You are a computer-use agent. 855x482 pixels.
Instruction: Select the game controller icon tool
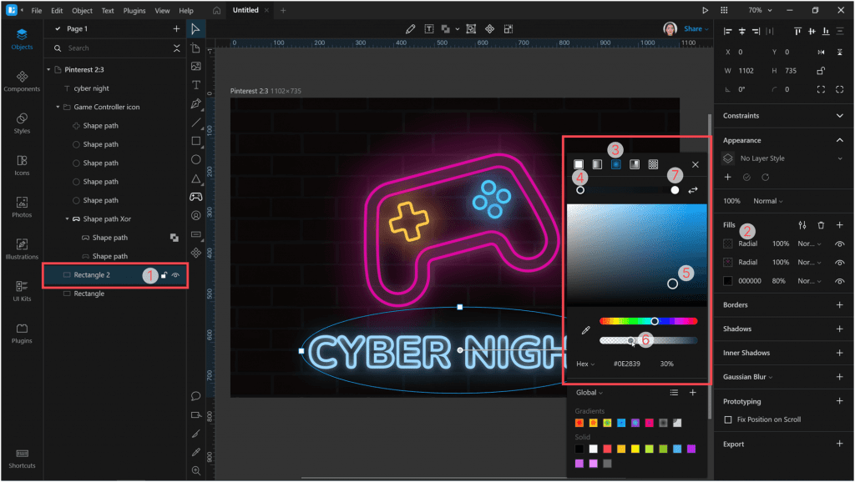[195, 197]
